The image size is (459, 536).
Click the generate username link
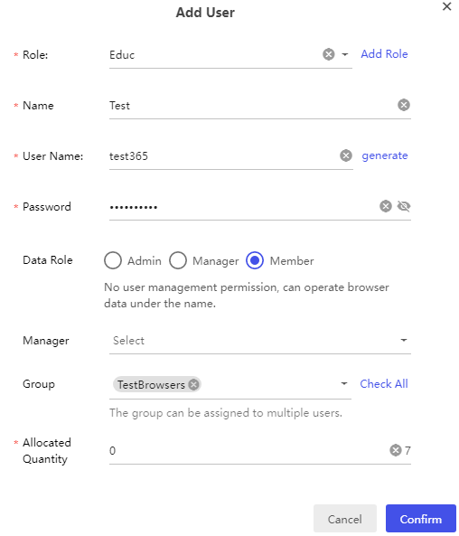tap(385, 155)
